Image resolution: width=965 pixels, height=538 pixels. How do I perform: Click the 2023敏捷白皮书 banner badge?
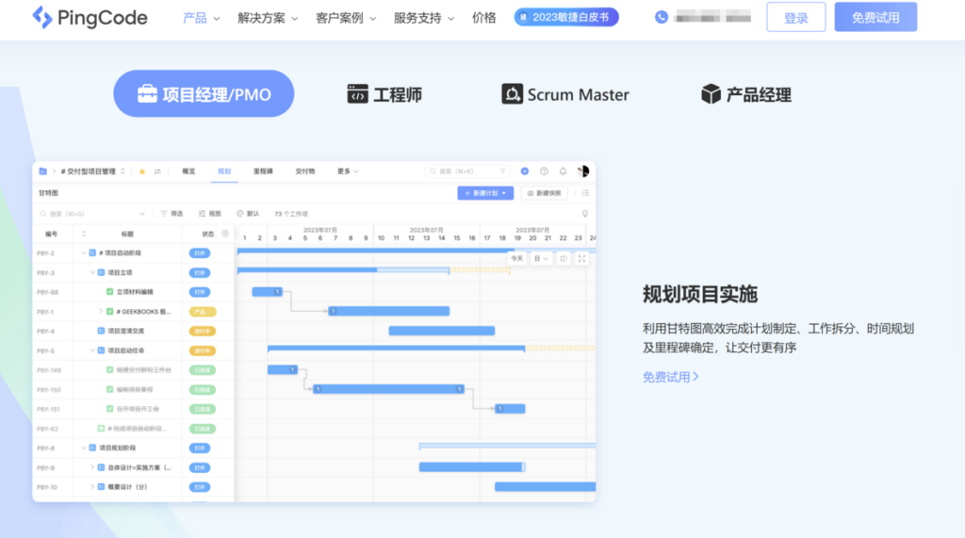tap(566, 17)
